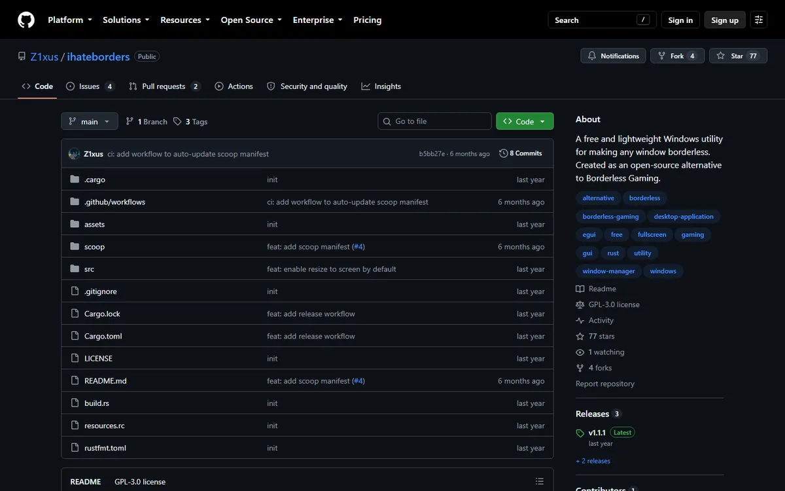Focus the header Search field
This screenshot has height=491, width=785.
click(x=602, y=20)
